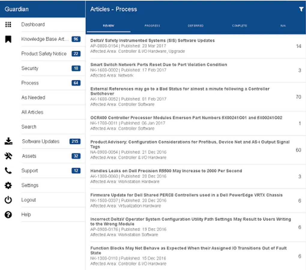Click count 14 on DeltaV SIS article

(x=298, y=46)
